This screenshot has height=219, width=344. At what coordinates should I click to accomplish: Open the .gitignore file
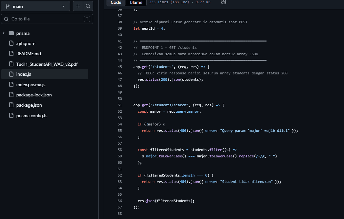[x=26, y=43]
